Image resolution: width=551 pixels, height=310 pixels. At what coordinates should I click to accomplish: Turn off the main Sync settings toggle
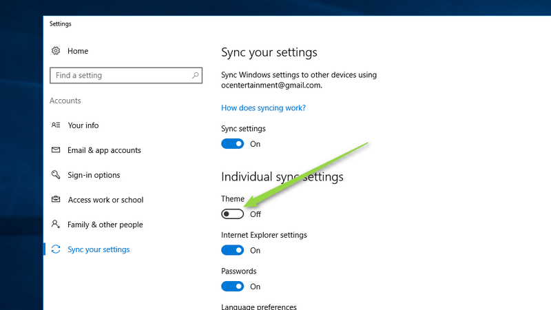click(232, 144)
